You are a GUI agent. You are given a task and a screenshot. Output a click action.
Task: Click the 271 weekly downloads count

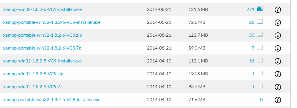pyautogui.click(x=250, y=9)
